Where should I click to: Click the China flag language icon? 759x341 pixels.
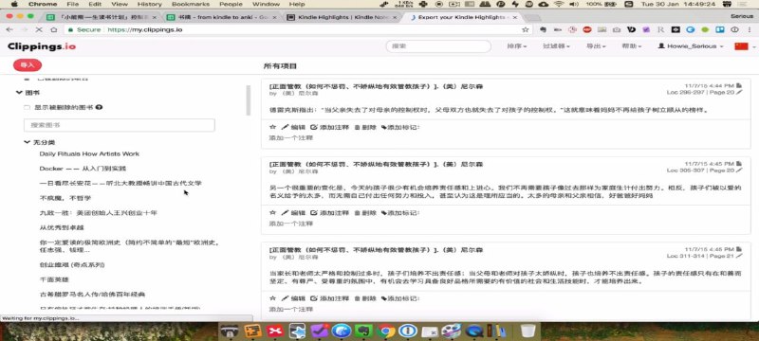(x=741, y=46)
